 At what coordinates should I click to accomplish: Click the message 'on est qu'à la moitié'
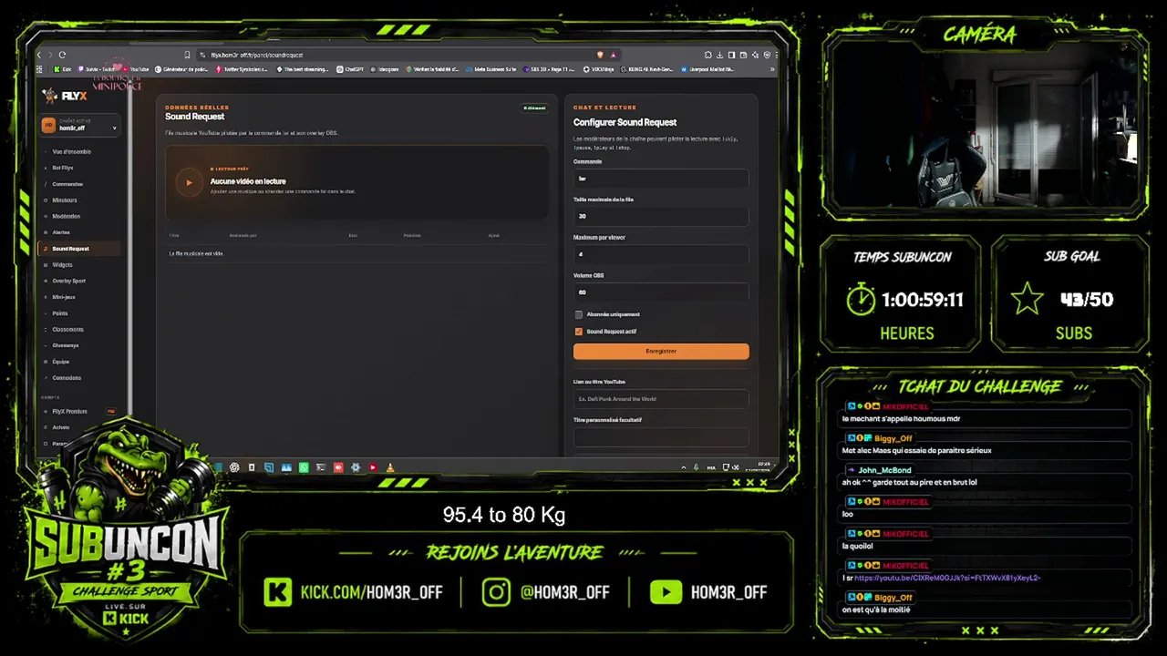876,610
